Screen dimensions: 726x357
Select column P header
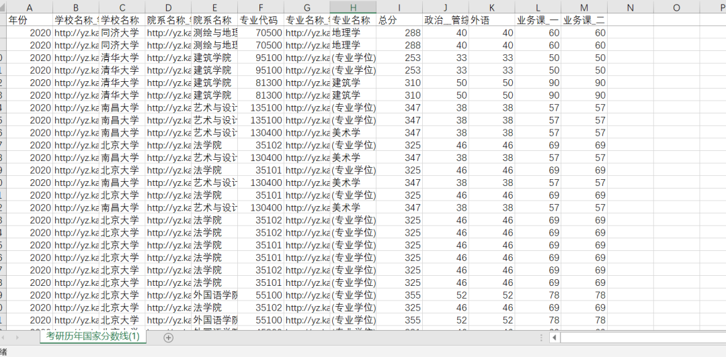coord(713,7)
